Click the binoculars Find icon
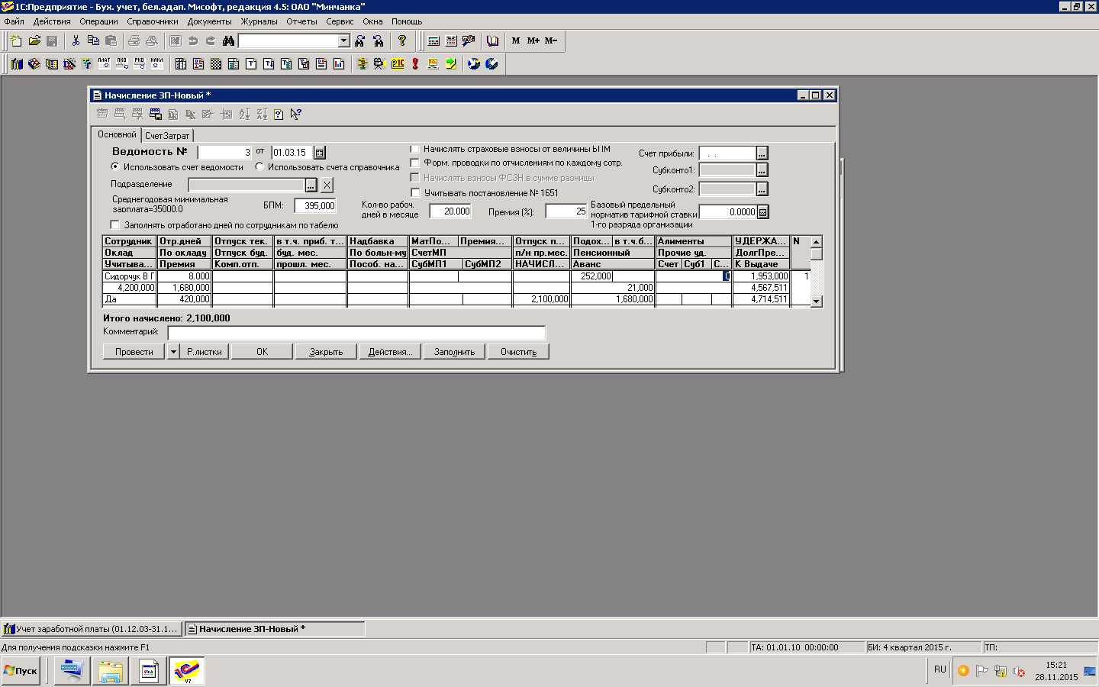Image resolution: width=1099 pixels, height=687 pixels. [228, 40]
